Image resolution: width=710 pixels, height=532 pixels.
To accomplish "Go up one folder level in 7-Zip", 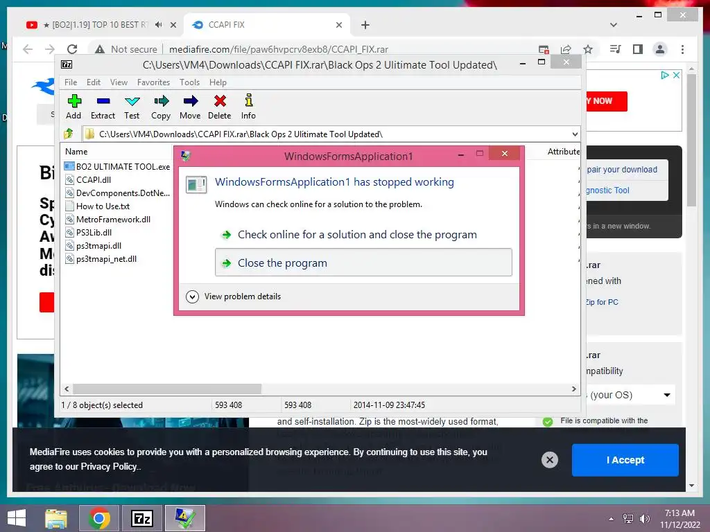I will point(69,134).
